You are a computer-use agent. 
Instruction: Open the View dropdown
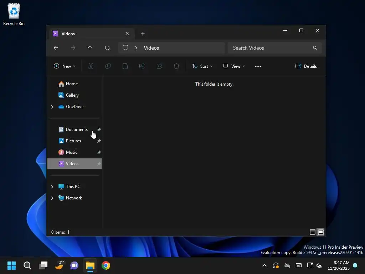234,66
